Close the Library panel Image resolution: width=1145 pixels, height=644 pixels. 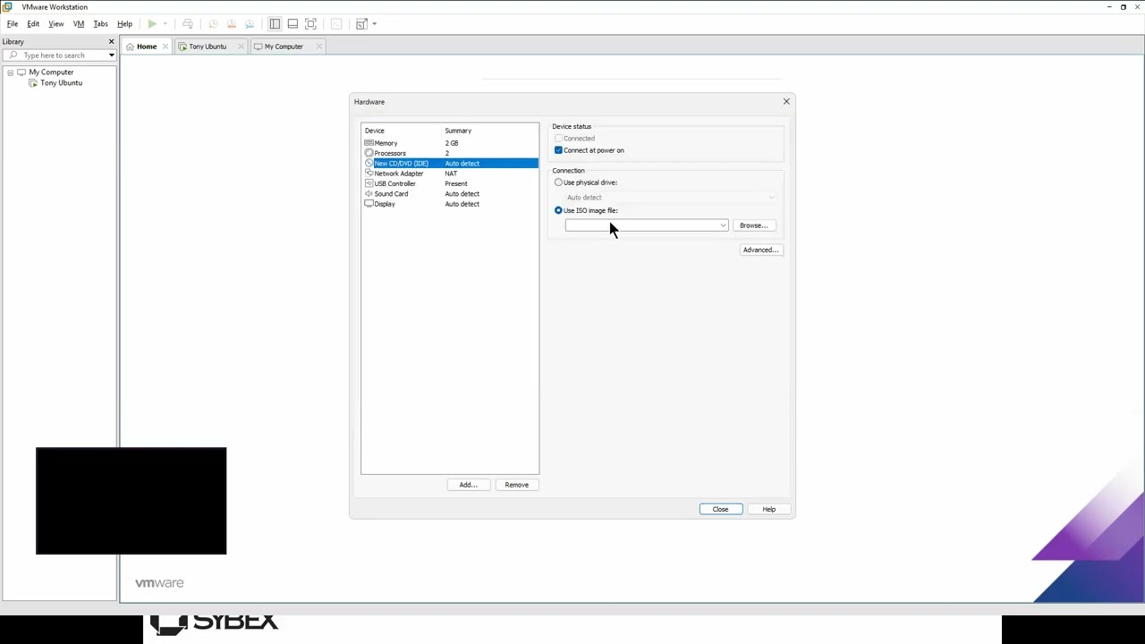coord(111,41)
